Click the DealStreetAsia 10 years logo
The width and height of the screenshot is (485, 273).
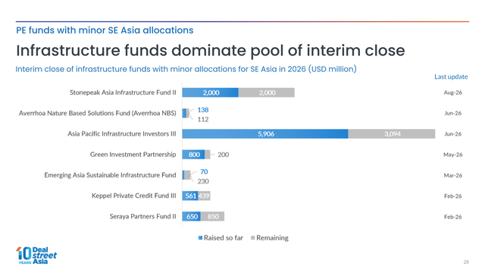(36, 256)
